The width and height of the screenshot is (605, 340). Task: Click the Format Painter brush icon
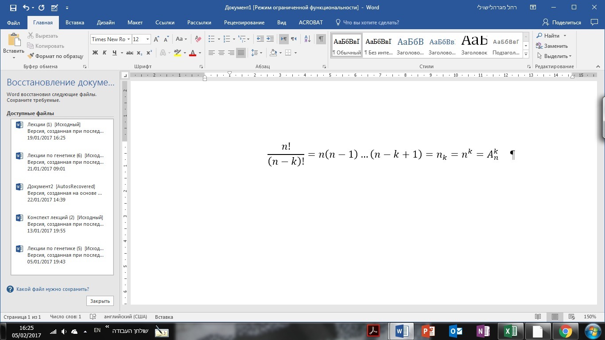[x=31, y=56]
